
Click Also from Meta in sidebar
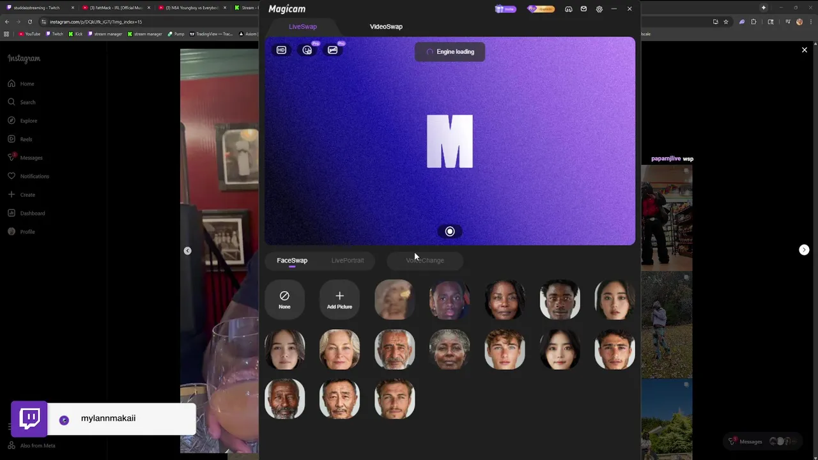pos(32,445)
